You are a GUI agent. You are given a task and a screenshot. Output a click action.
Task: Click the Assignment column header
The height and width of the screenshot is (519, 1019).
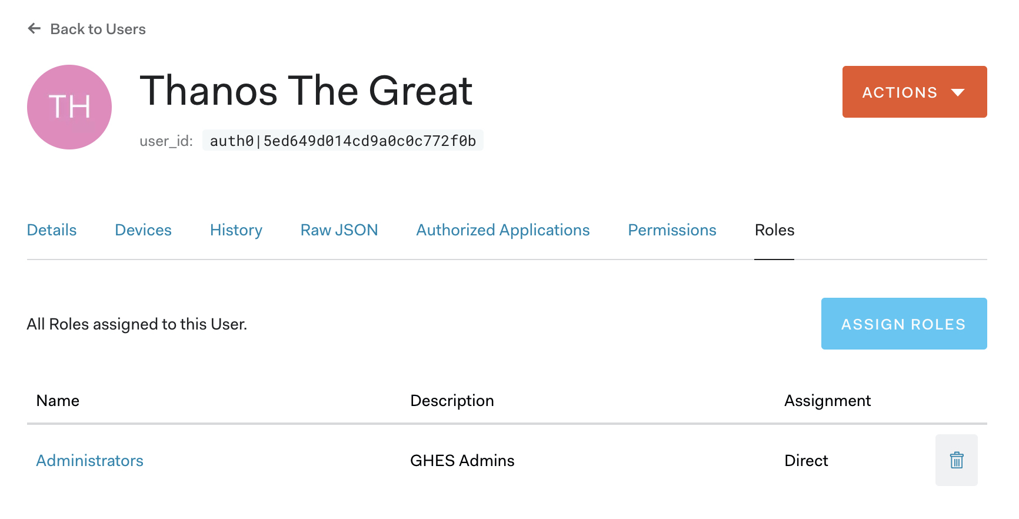coord(827,401)
